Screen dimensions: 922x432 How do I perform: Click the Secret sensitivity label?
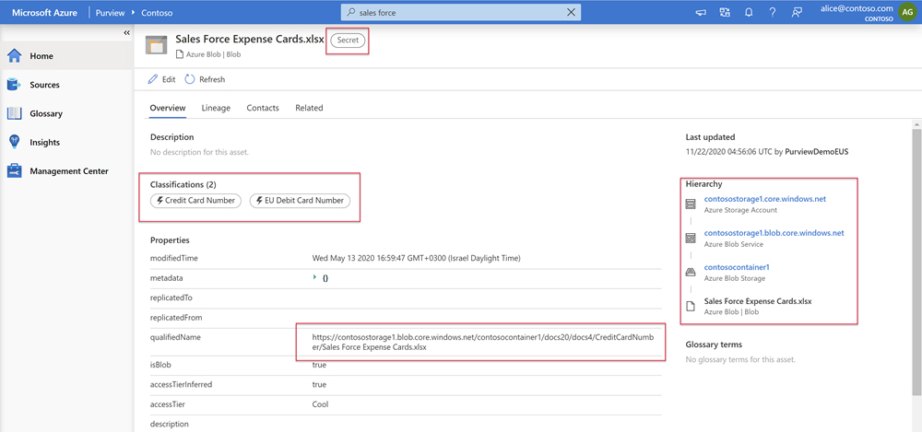(x=349, y=40)
